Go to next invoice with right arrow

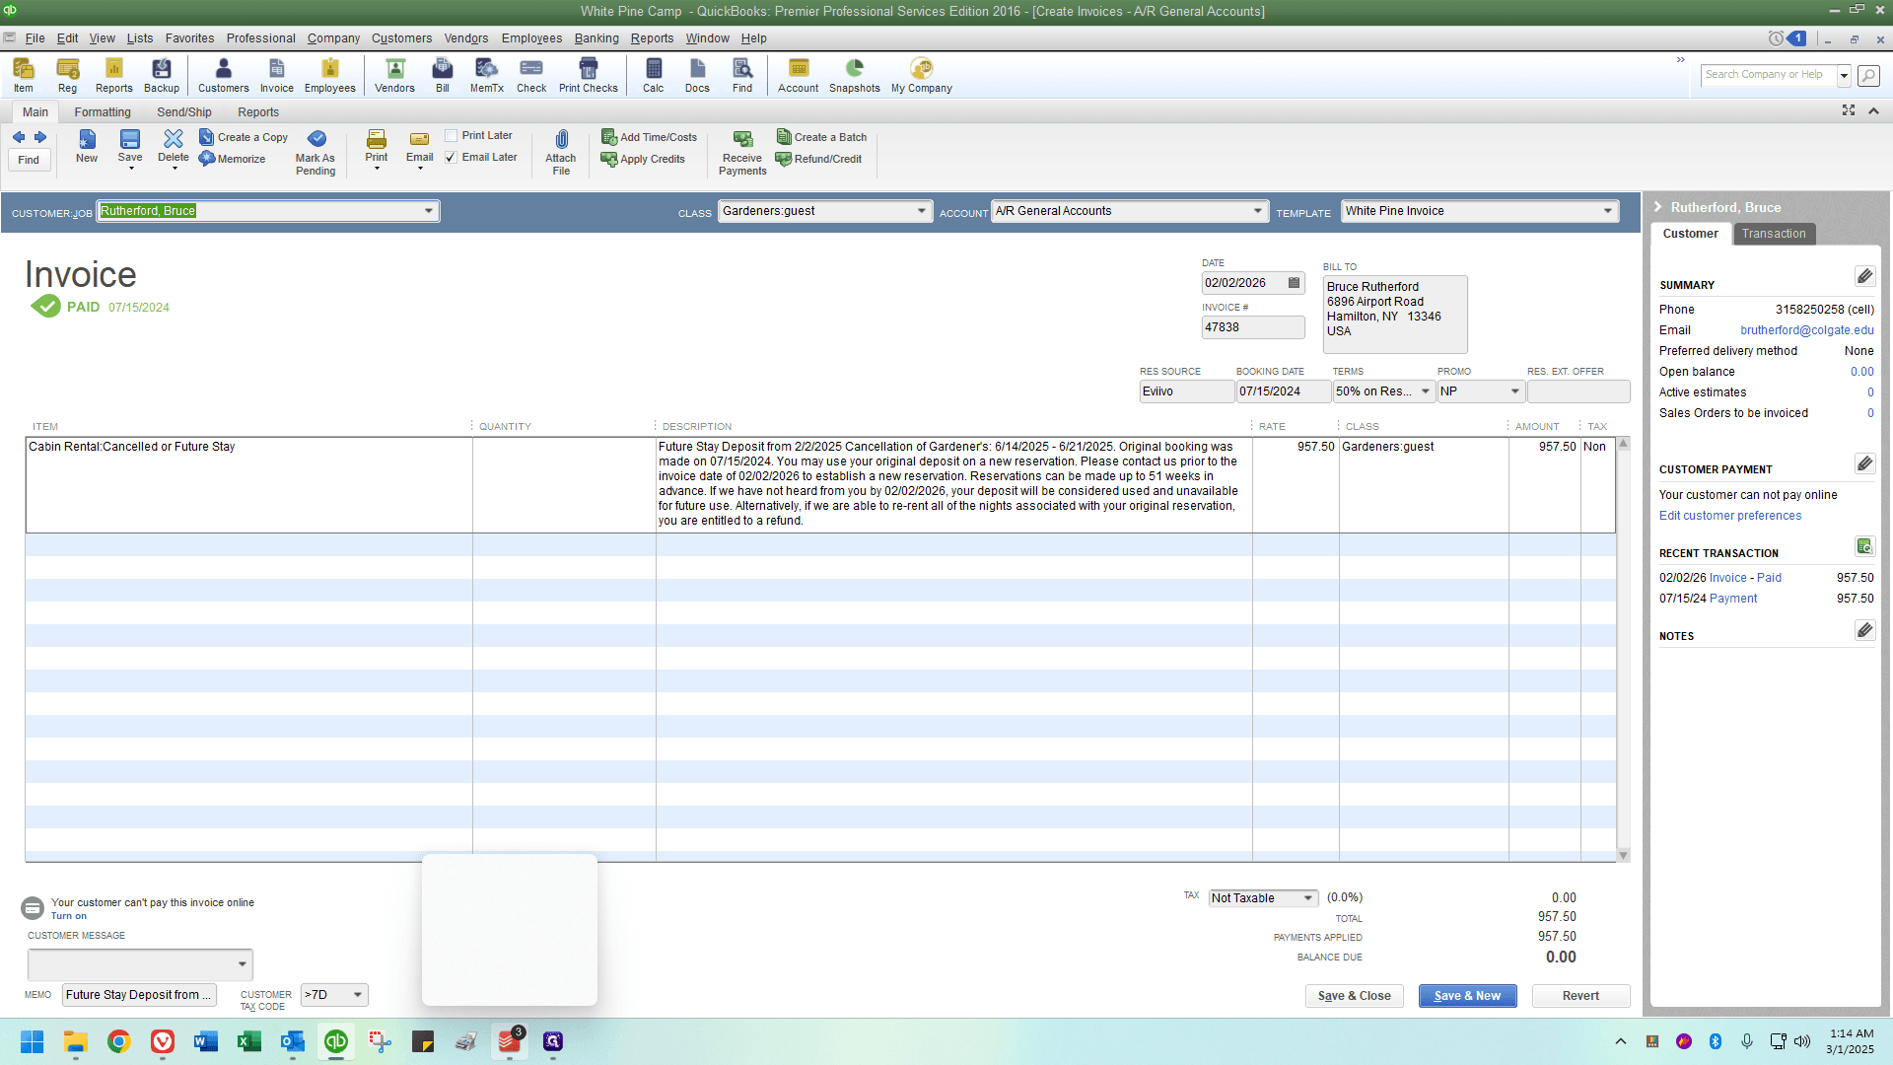coord(40,137)
